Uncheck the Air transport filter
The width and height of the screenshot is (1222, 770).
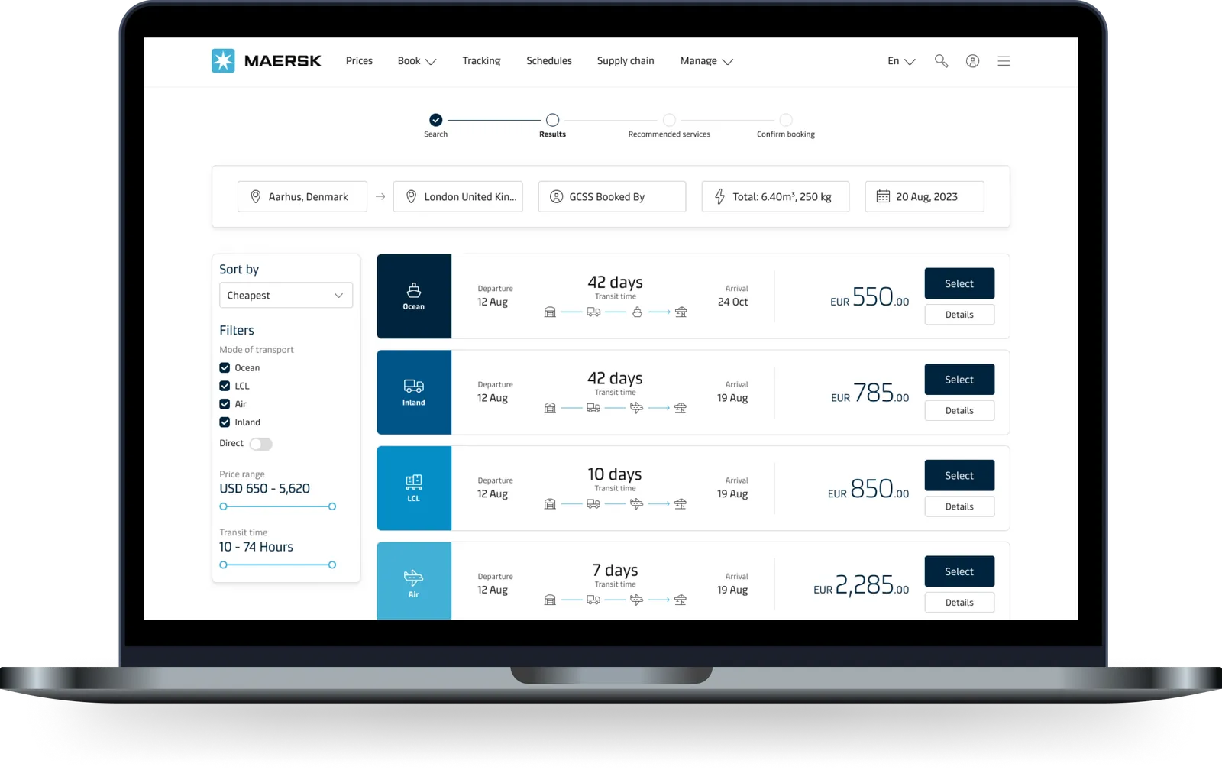(x=225, y=404)
